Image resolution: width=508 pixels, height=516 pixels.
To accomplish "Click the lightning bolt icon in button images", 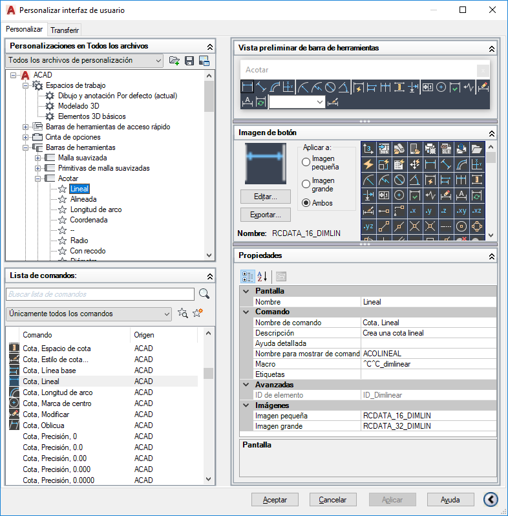I will click(368, 164).
